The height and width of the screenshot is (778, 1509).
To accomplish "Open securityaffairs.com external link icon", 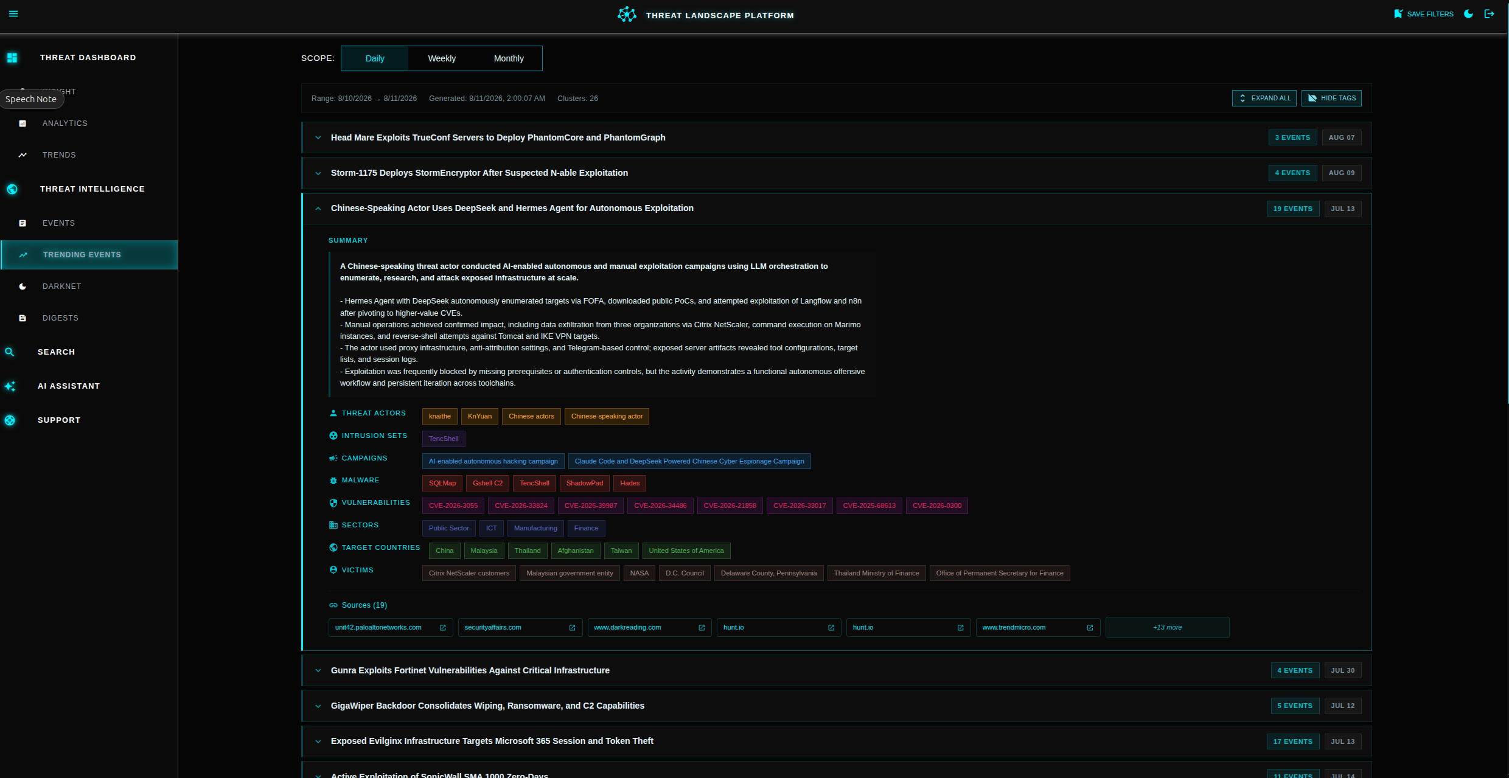I will (572, 628).
